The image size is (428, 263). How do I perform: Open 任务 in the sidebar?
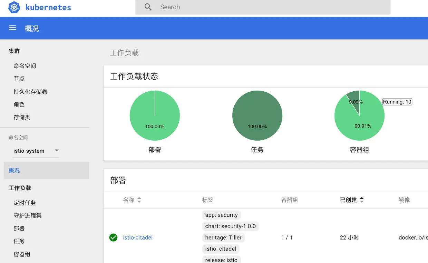pyautogui.click(x=19, y=241)
